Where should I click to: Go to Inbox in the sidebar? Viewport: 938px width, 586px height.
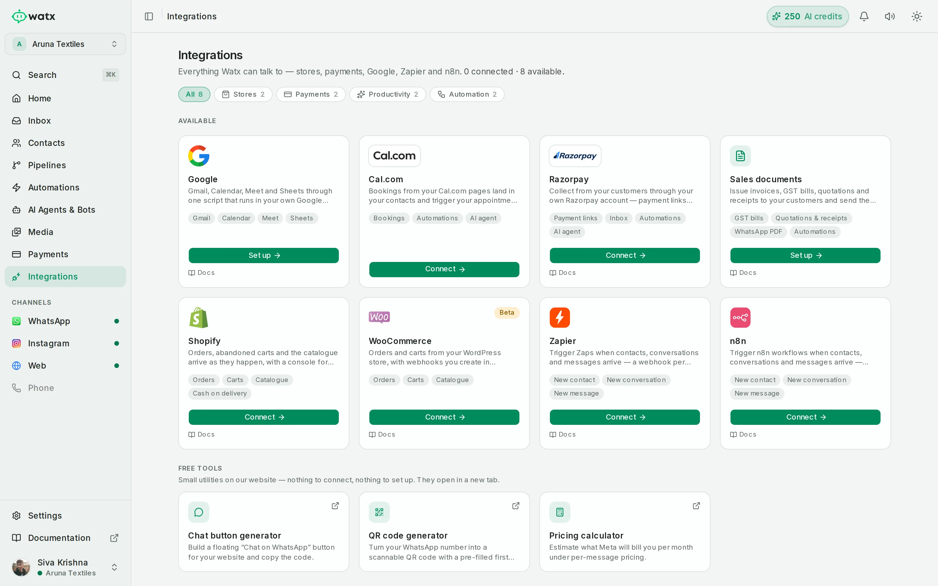point(65,120)
